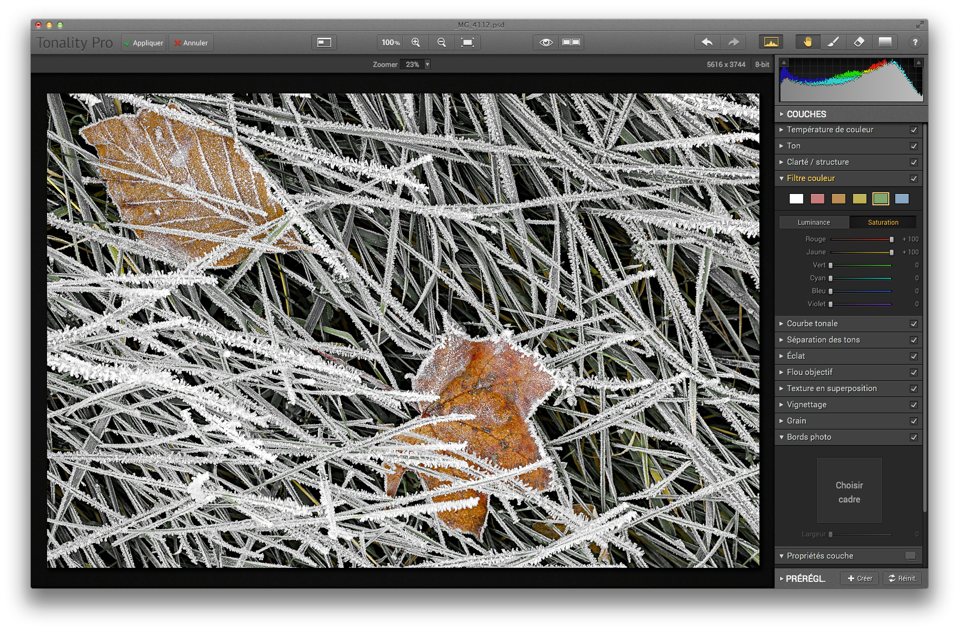Click the zoom out magnifier

[441, 43]
